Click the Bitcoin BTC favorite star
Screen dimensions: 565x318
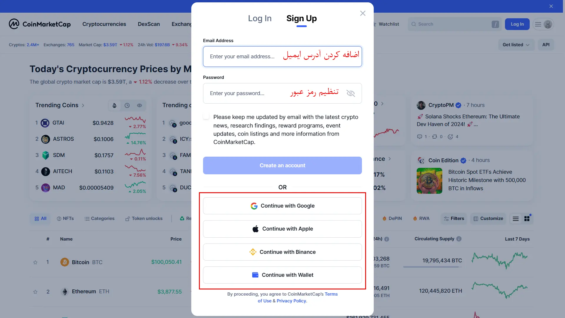tap(35, 262)
